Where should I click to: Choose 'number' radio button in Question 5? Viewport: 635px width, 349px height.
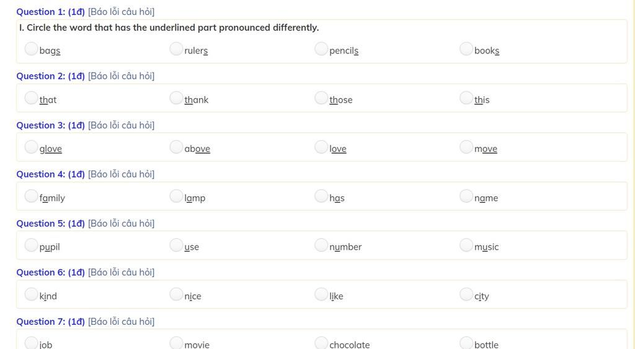[321, 245]
